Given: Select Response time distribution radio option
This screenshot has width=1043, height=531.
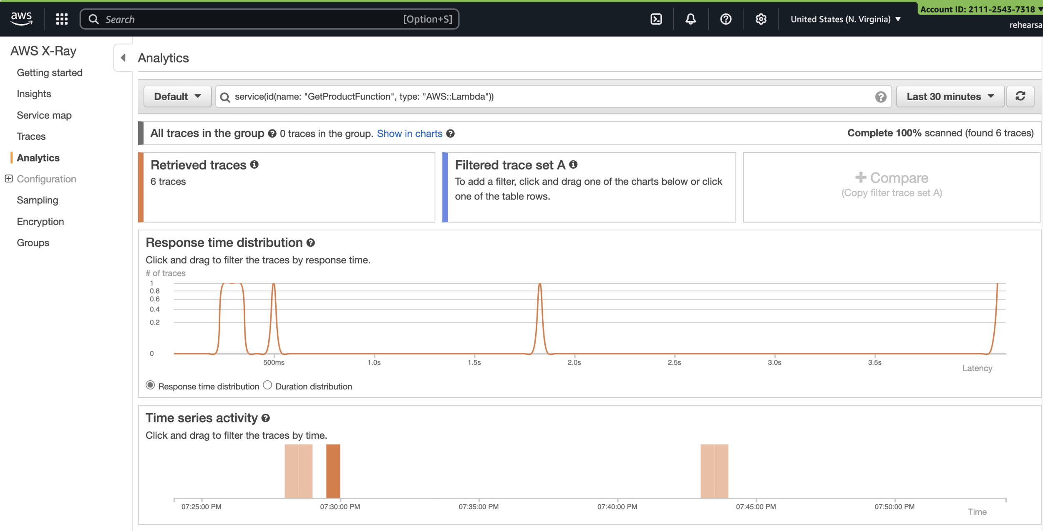Looking at the screenshot, I should [x=150, y=385].
